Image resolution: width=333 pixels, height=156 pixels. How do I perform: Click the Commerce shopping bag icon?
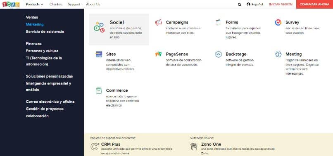tap(99, 91)
